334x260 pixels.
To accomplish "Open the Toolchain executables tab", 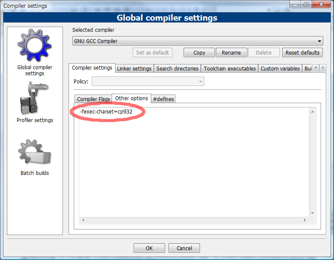I will click(x=230, y=69).
